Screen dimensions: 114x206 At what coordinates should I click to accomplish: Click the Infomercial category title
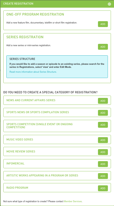pos(15,163)
